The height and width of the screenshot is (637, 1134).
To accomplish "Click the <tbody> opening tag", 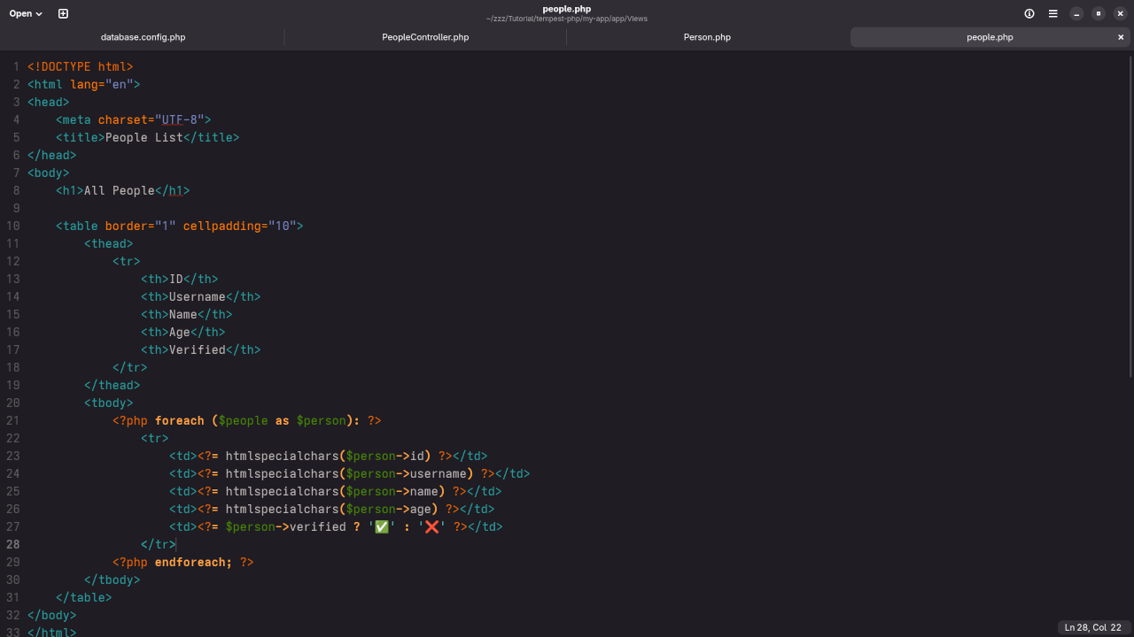I will tap(109, 403).
